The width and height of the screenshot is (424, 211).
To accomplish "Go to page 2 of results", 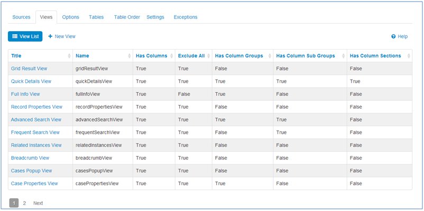I will coord(24,203).
